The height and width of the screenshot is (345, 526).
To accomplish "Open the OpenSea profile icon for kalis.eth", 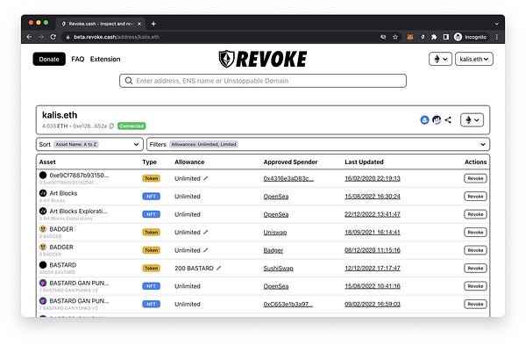I will click(424, 120).
